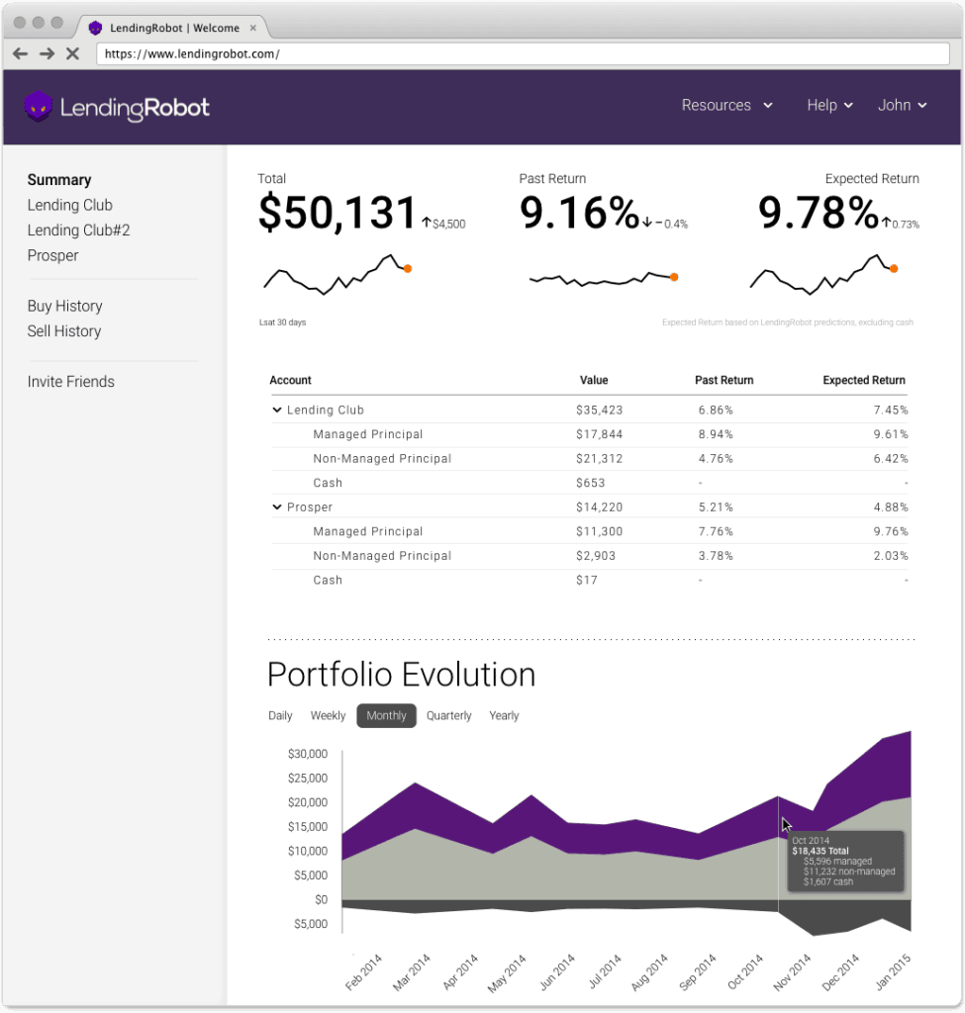Viewport: 965px width, 1013px height.
Task: Open the Resources dropdown menu
Action: (x=726, y=106)
